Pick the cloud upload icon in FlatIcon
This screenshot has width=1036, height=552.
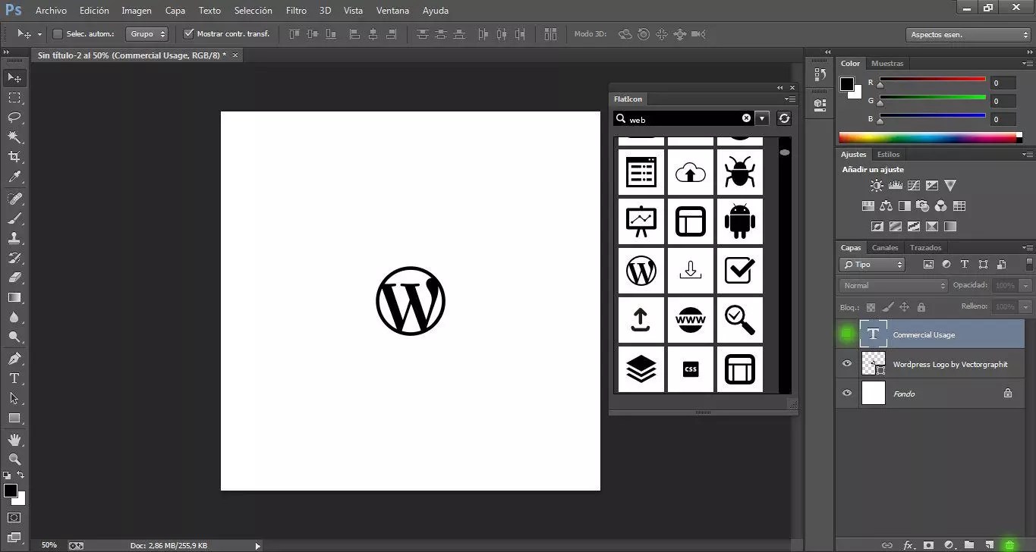(x=691, y=172)
